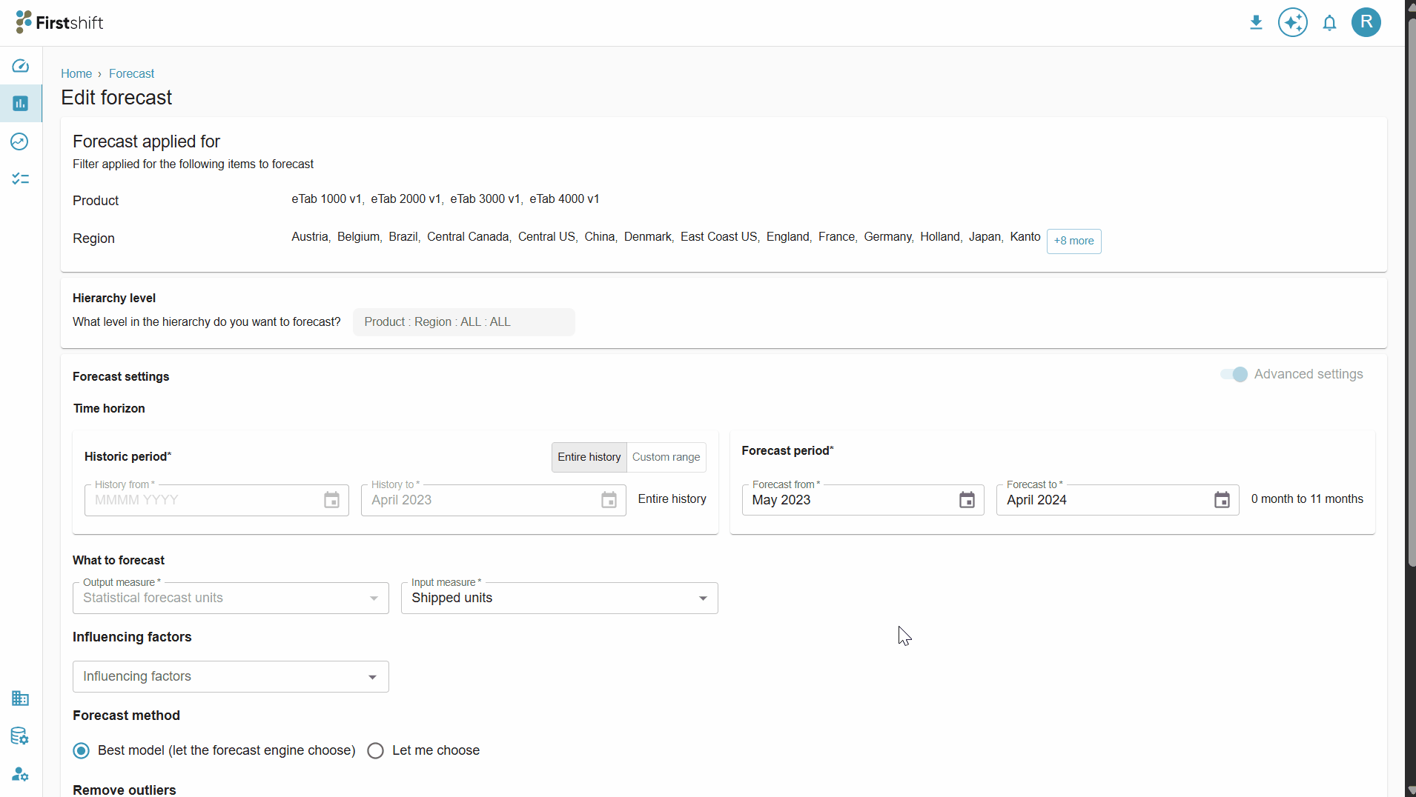Open the user settings sidebar icon
This screenshot has width=1416, height=797.
tap(21, 774)
